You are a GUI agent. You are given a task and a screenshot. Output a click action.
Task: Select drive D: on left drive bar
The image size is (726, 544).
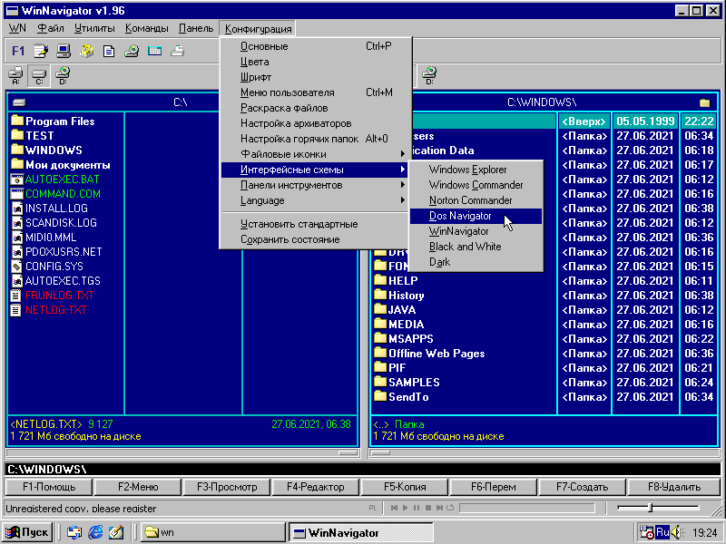[x=63, y=75]
